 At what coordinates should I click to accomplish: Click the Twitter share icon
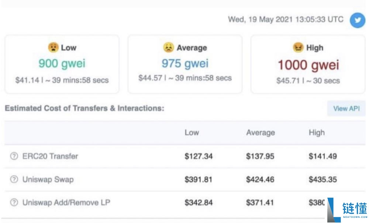coord(357,20)
